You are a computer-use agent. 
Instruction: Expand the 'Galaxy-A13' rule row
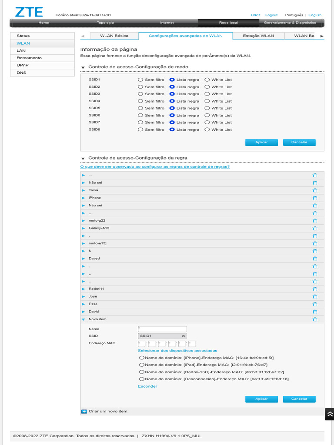tap(83, 229)
